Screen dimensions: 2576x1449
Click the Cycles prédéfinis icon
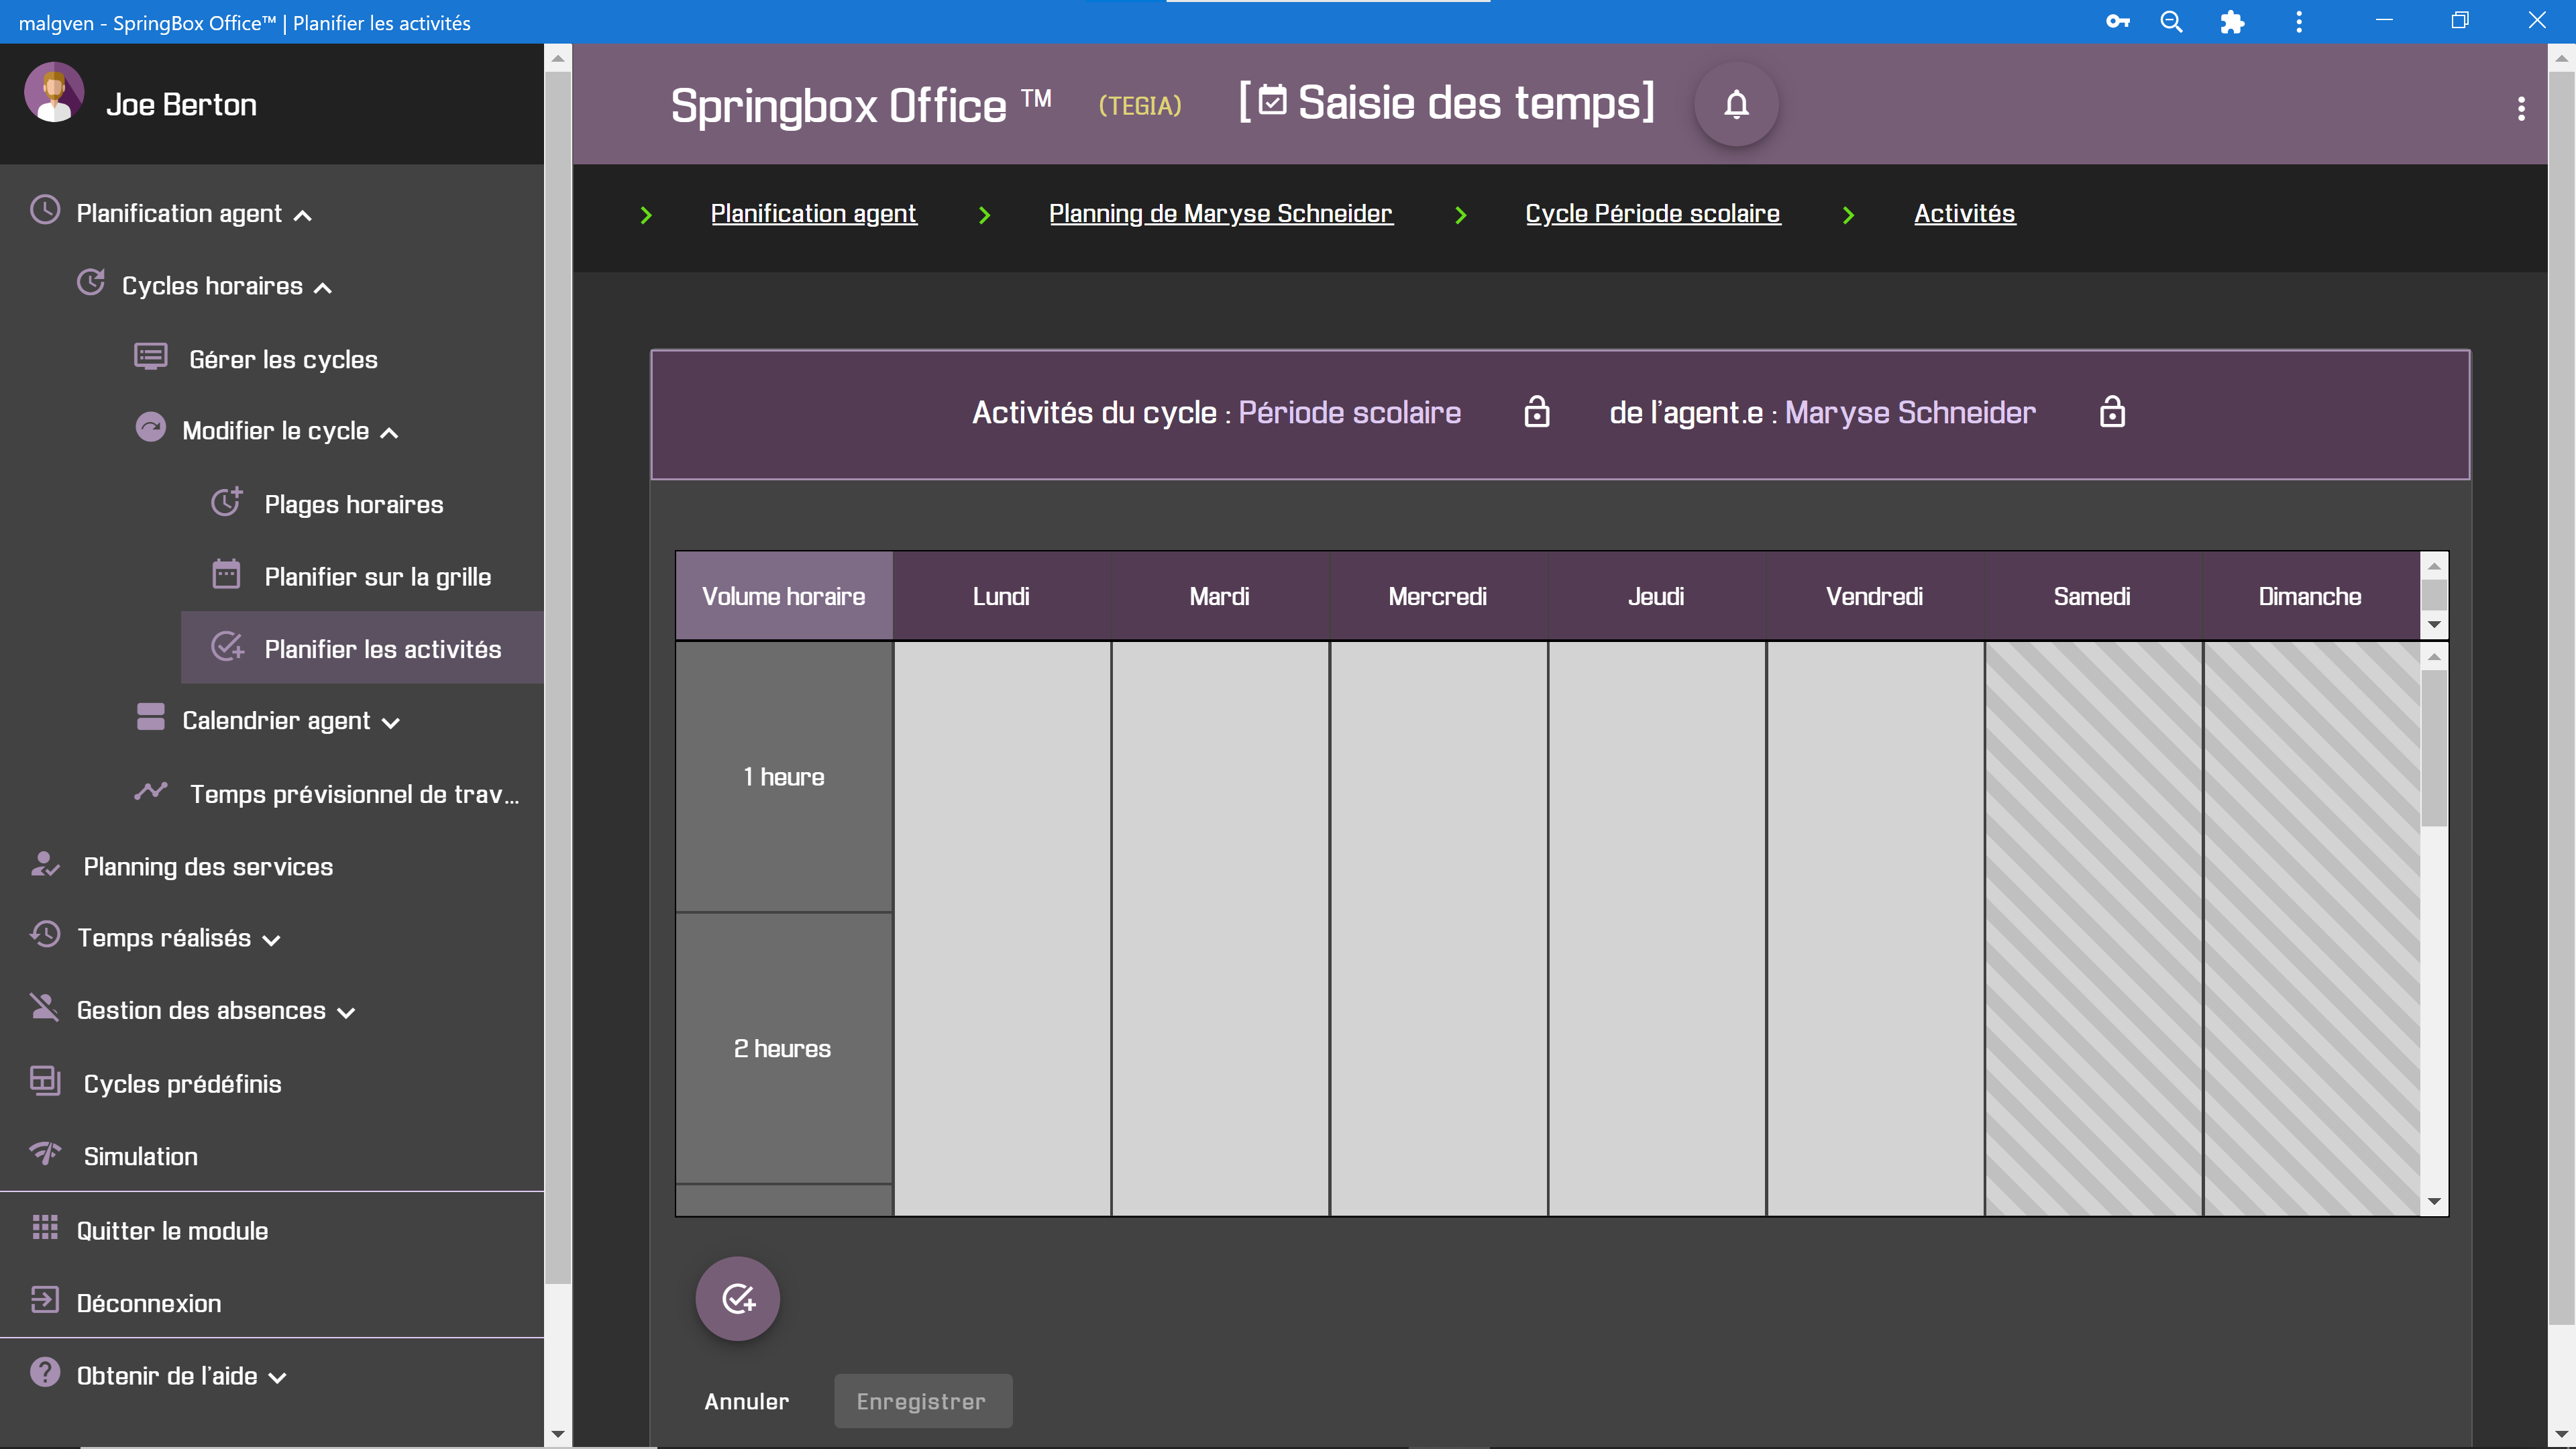[45, 1081]
